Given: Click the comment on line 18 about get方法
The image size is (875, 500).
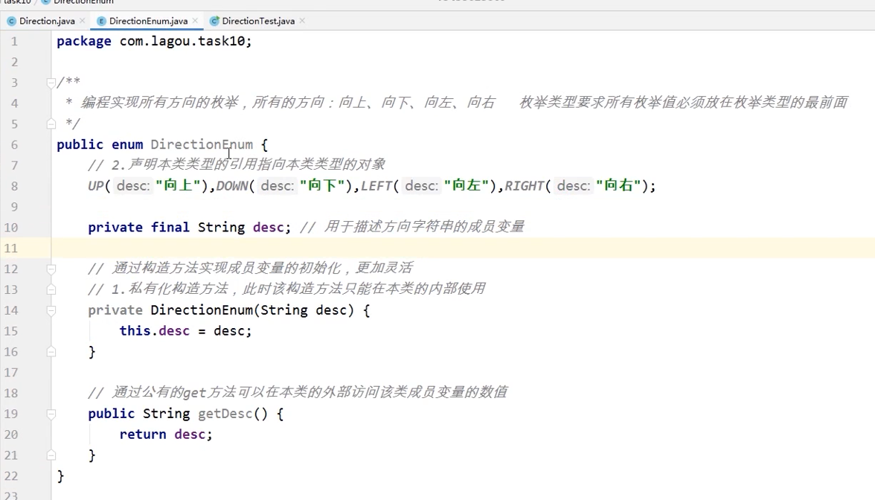Looking at the screenshot, I should 298,393.
